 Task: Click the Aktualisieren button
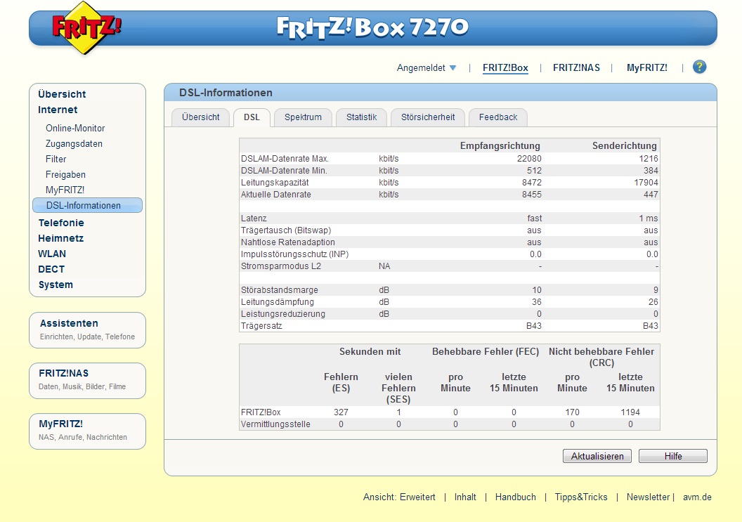(597, 456)
